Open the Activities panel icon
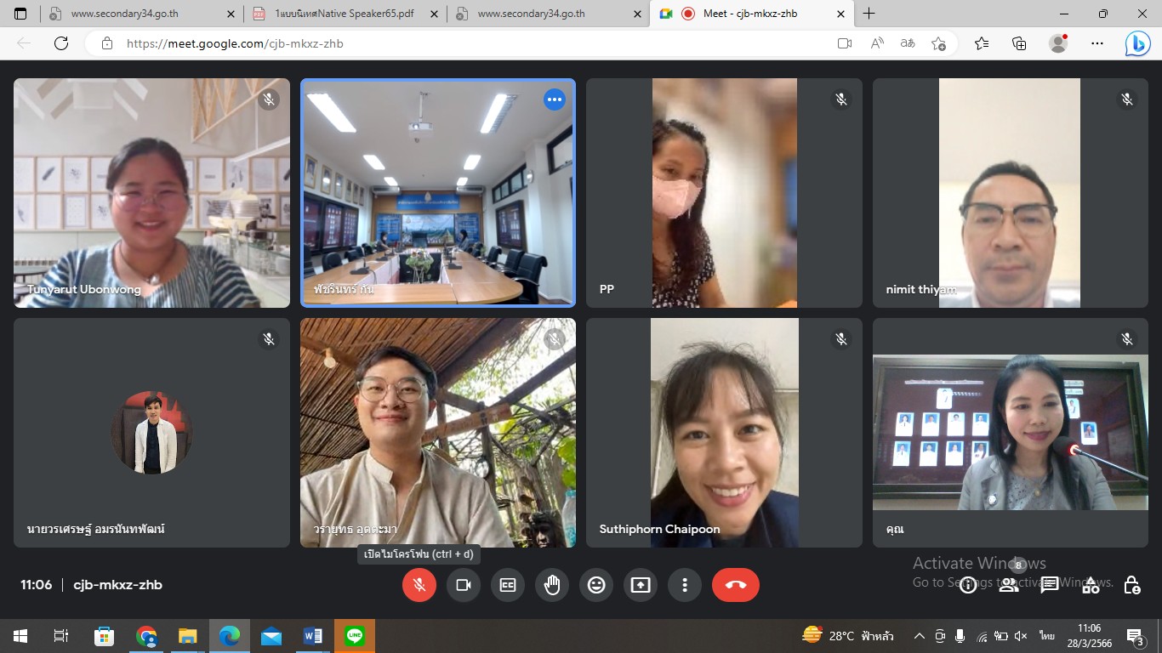Screen dimensions: 1162x653 click(x=1091, y=585)
